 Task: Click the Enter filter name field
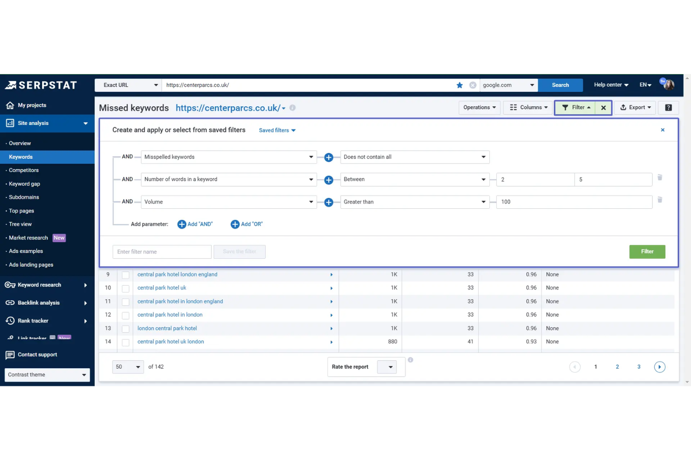click(x=162, y=252)
